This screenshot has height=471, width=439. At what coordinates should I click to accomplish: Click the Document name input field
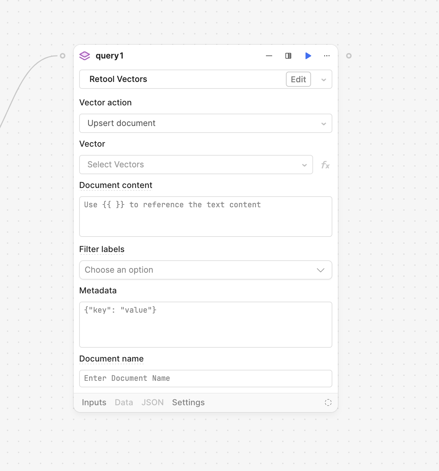(x=206, y=378)
